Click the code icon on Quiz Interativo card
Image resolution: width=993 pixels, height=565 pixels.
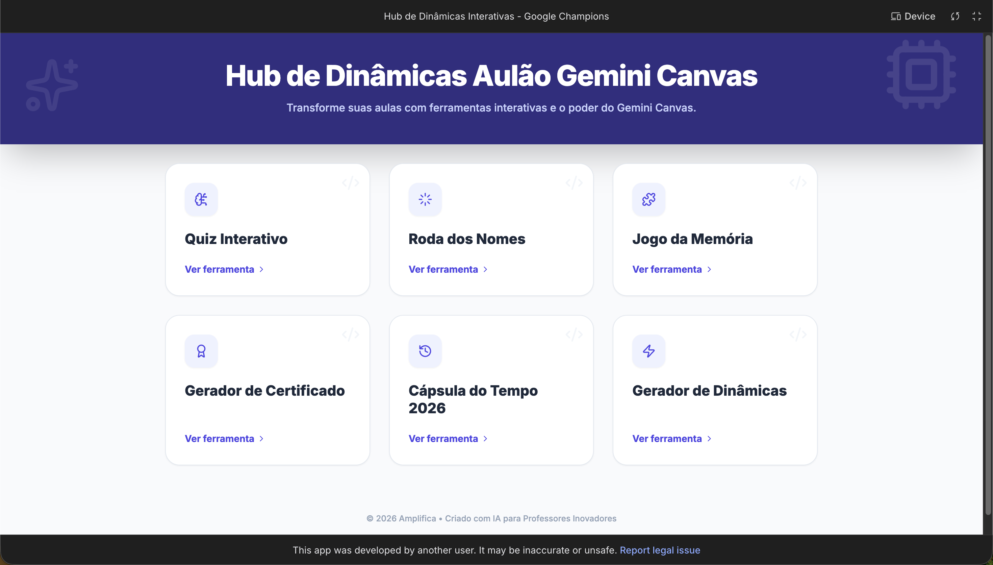(x=351, y=183)
